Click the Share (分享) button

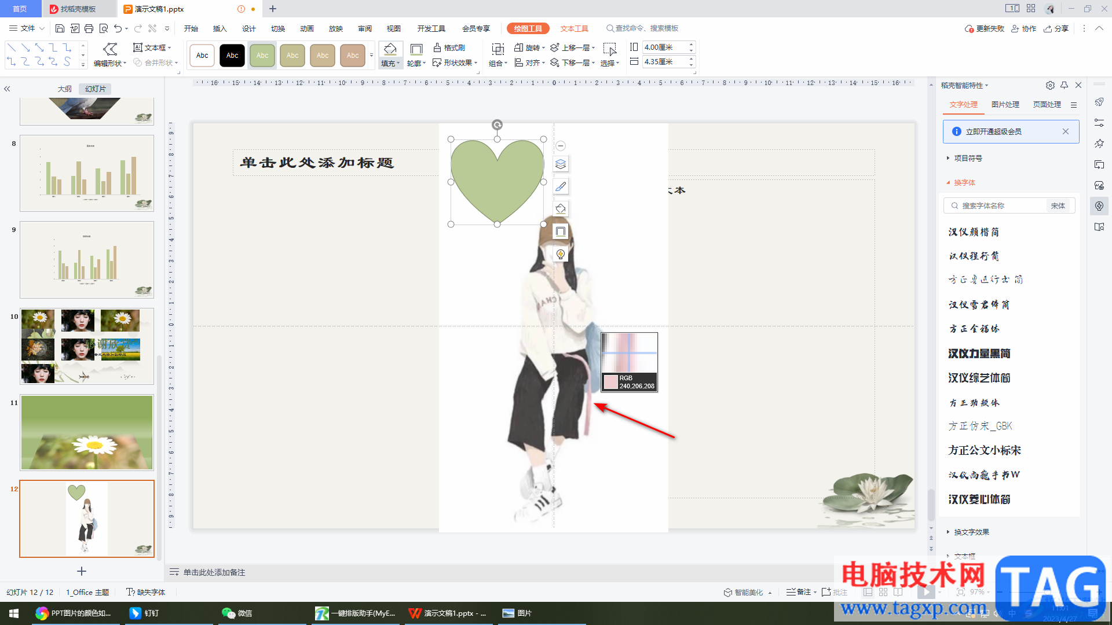click(x=1056, y=28)
